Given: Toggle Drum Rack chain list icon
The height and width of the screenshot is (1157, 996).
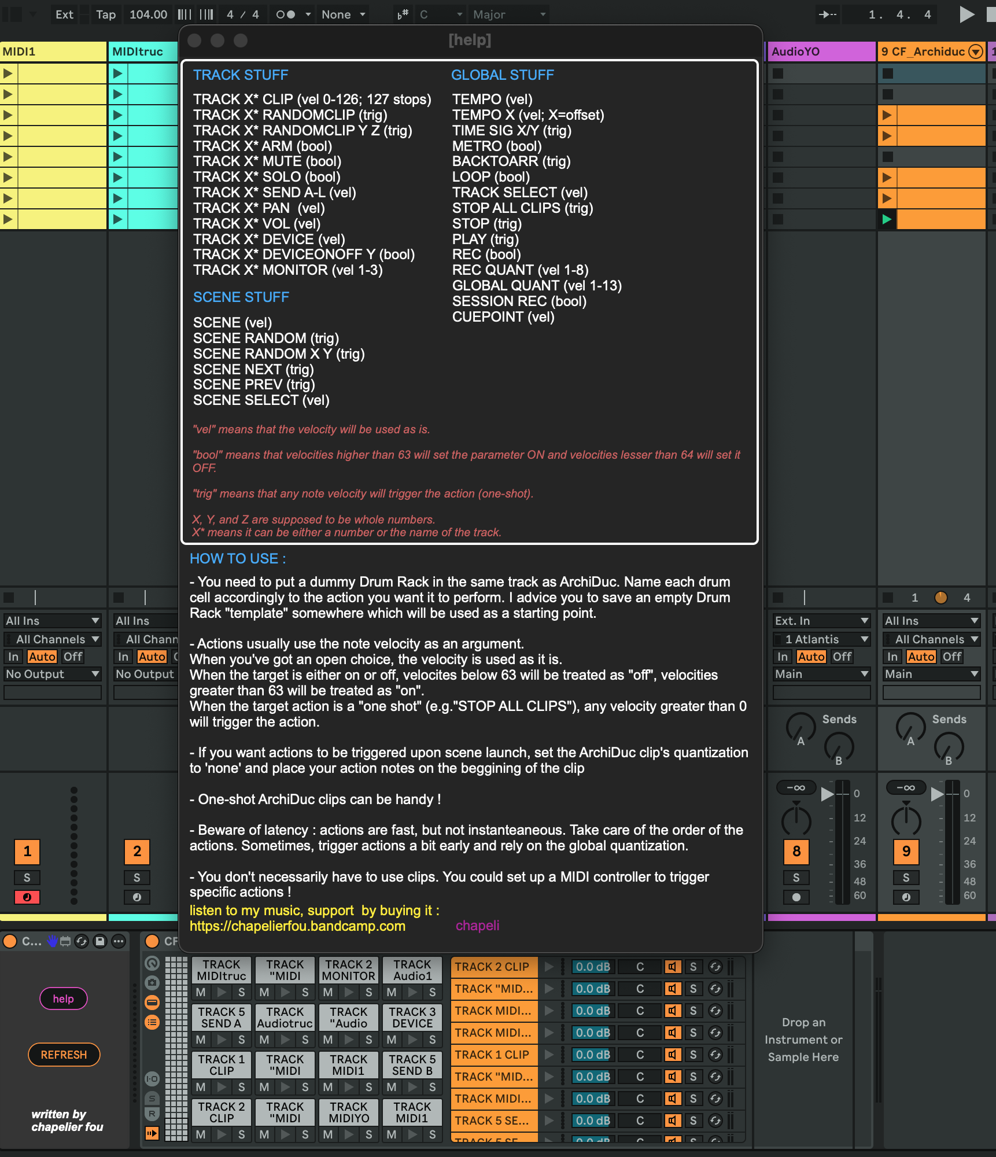Looking at the screenshot, I should 152,1022.
